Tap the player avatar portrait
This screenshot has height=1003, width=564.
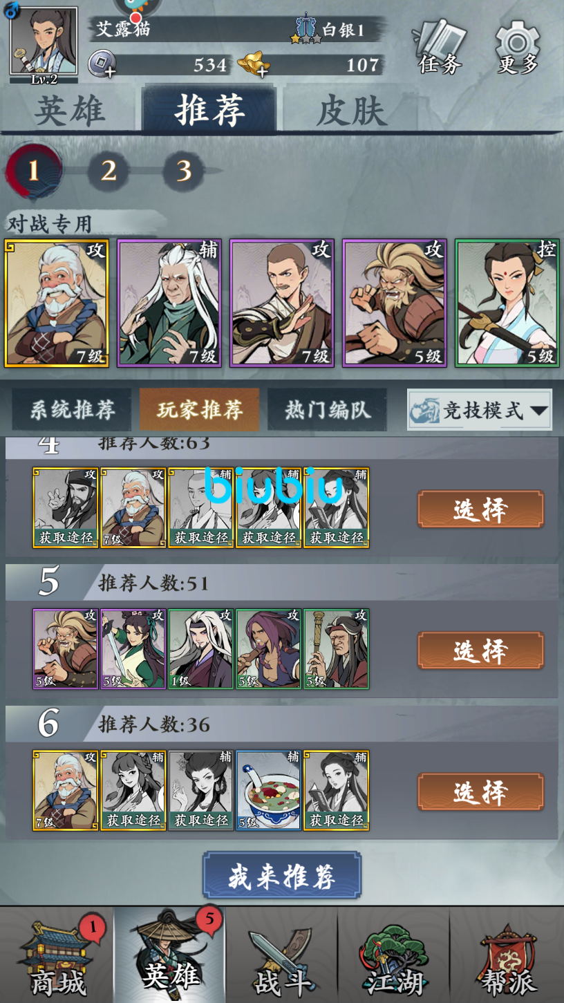pos(44,41)
